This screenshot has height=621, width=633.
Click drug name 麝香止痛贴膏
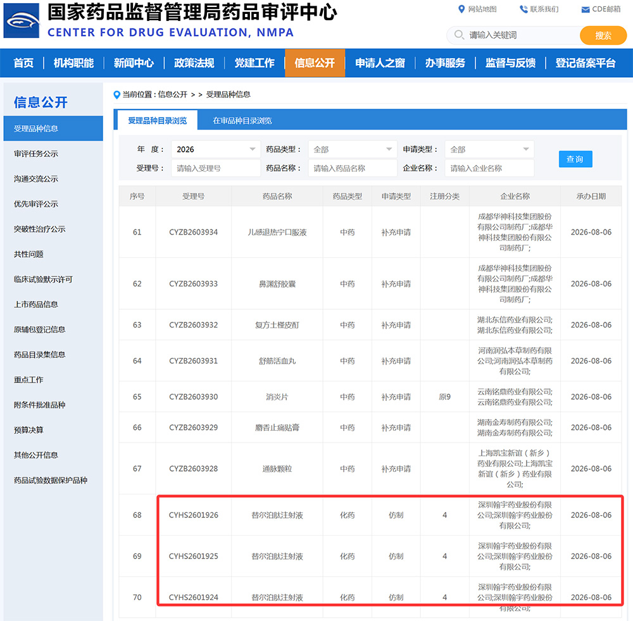tap(277, 427)
